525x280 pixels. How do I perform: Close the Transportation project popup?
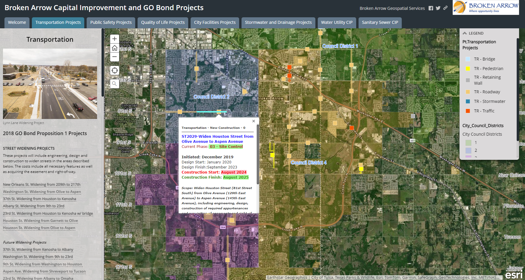[x=253, y=121]
